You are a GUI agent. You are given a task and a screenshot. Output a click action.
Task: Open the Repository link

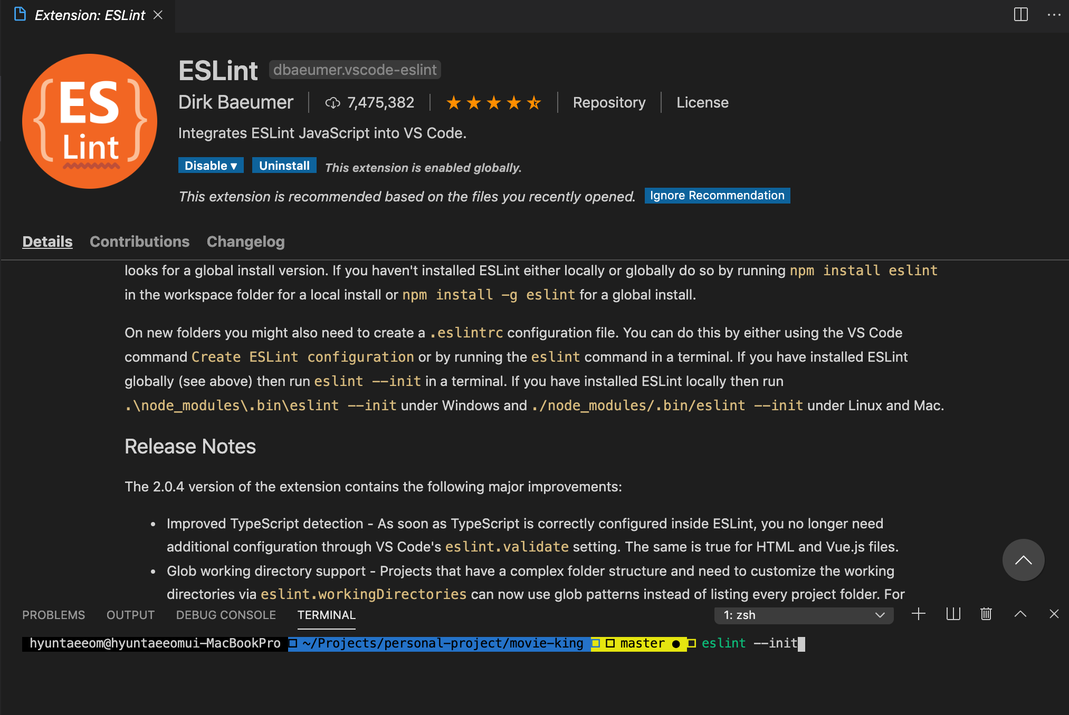[609, 103]
